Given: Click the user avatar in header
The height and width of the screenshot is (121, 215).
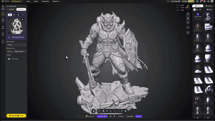Looking at the screenshot, I should pos(212,1).
